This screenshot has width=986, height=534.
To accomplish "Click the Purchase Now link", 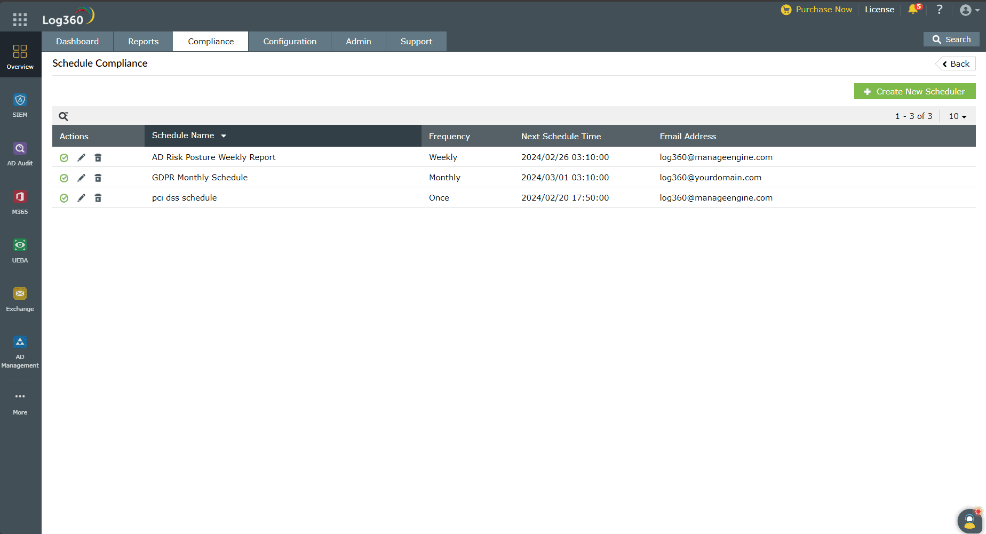I will 816,10.
